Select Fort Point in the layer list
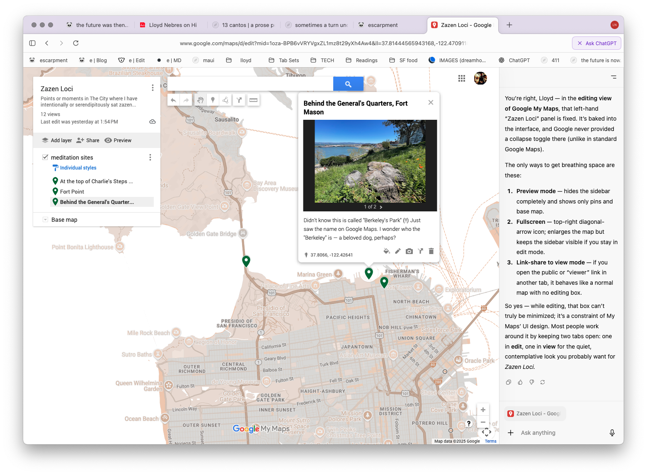The height and width of the screenshot is (475, 647). tap(72, 191)
